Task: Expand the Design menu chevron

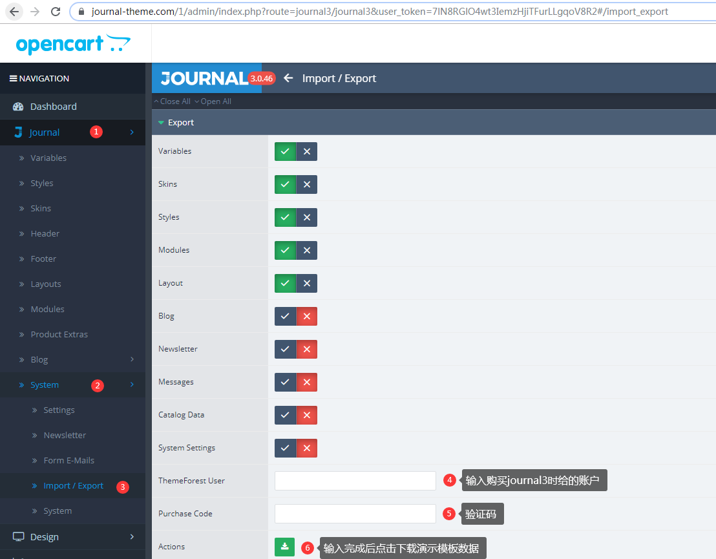Action: point(132,536)
